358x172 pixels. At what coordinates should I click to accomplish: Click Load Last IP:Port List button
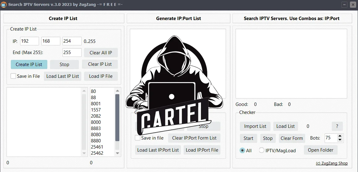[x=158, y=150]
